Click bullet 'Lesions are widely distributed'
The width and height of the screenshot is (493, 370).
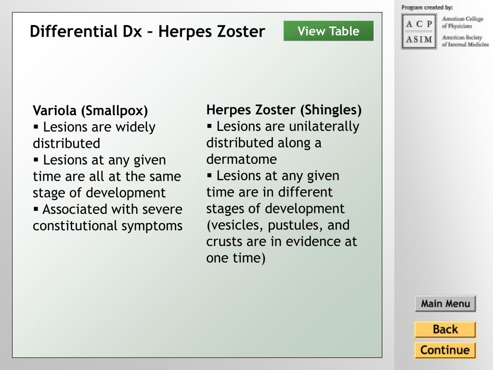[94, 135]
